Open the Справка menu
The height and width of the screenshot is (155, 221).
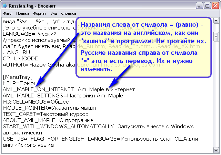69,13
